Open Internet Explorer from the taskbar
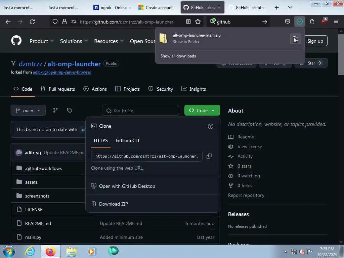The image size is (344, 258). (x=30, y=251)
